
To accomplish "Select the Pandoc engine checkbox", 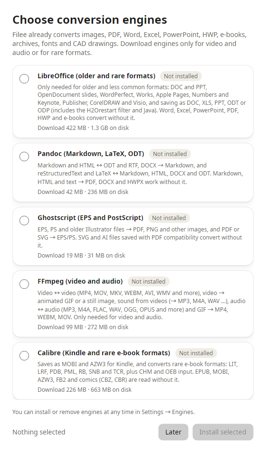I will click(24, 157).
